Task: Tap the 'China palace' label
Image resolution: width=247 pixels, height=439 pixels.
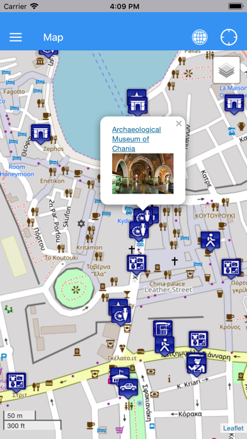Action: tap(168, 284)
